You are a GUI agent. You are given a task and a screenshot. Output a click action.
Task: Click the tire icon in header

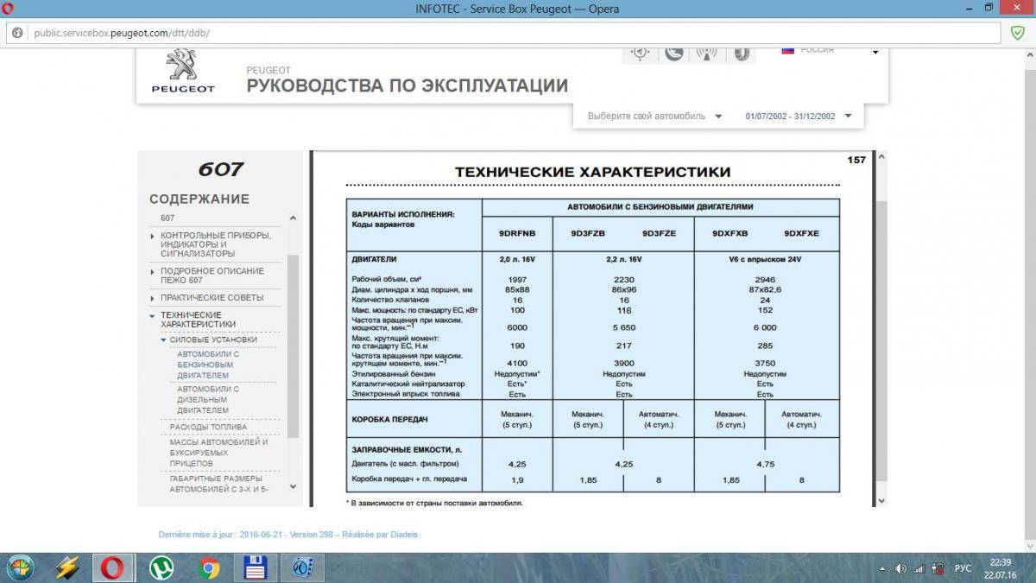point(740,53)
